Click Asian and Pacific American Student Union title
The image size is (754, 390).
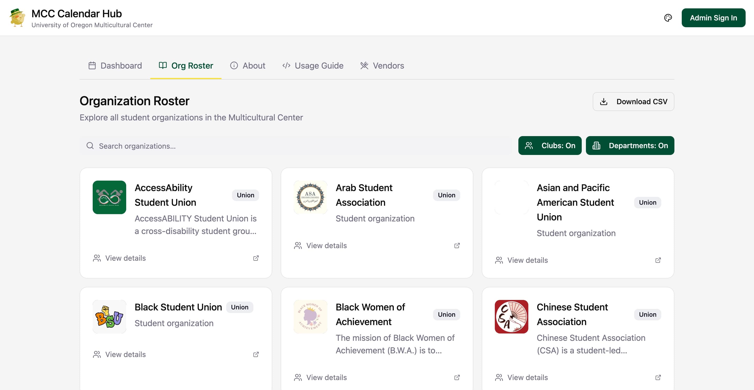tap(575, 203)
